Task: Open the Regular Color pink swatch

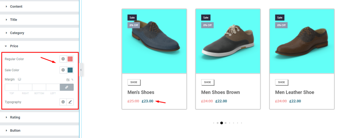Action: point(70,59)
